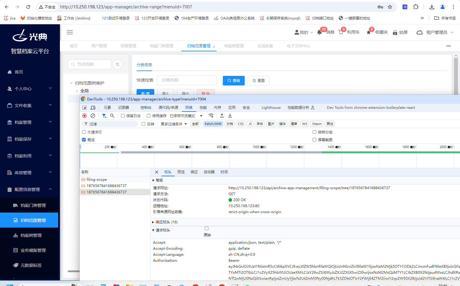
Task: Select the filing-scope request
Action: (x=115, y=180)
